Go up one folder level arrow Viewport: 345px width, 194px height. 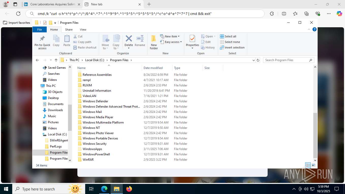pyautogui.click(x=56, y=60)
